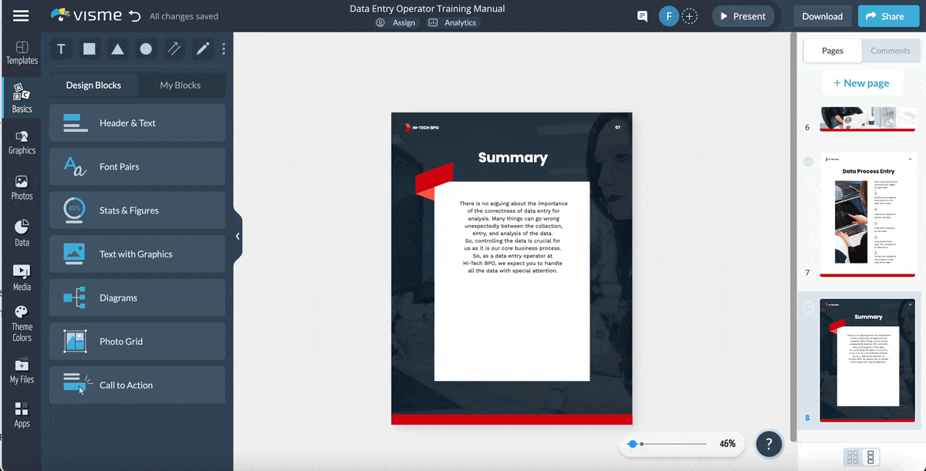Switch to list page view
926x471 pixels.
click(871, 457)
